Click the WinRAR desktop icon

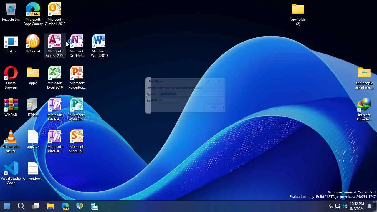11,108
